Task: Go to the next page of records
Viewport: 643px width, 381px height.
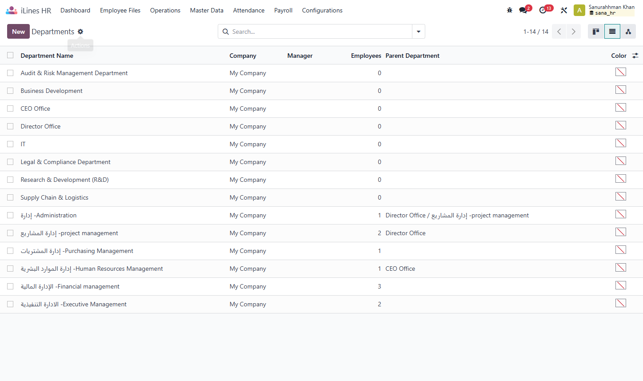Action: pyautogui.click(x=574, y=32)
